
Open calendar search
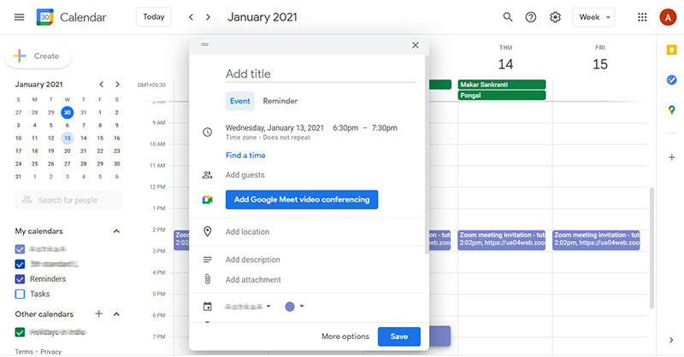pyautogui.click(x=507, y=17)
